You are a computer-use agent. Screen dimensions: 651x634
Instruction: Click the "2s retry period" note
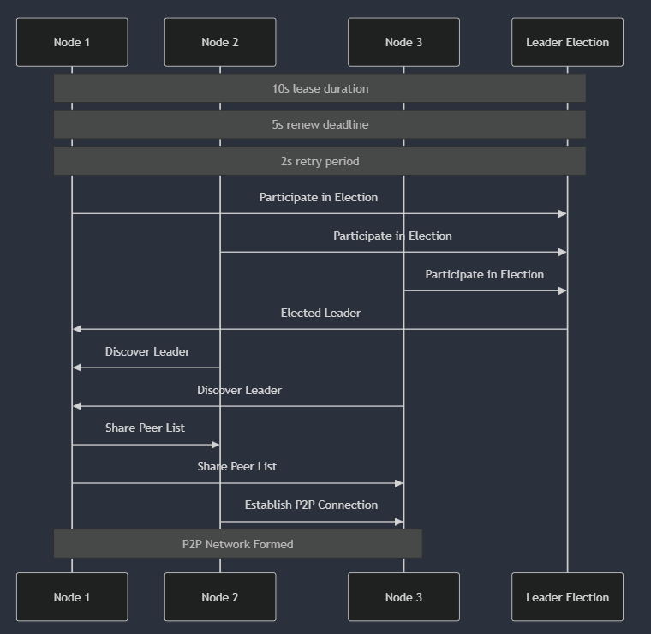(320, 161)
